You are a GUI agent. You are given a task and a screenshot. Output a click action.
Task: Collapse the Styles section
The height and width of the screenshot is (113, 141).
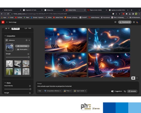(x=5, y=83)
